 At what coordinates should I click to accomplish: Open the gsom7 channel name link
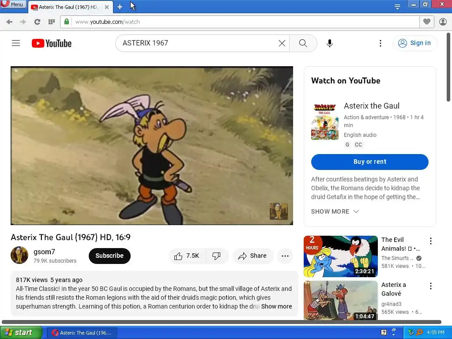(44, 252)
